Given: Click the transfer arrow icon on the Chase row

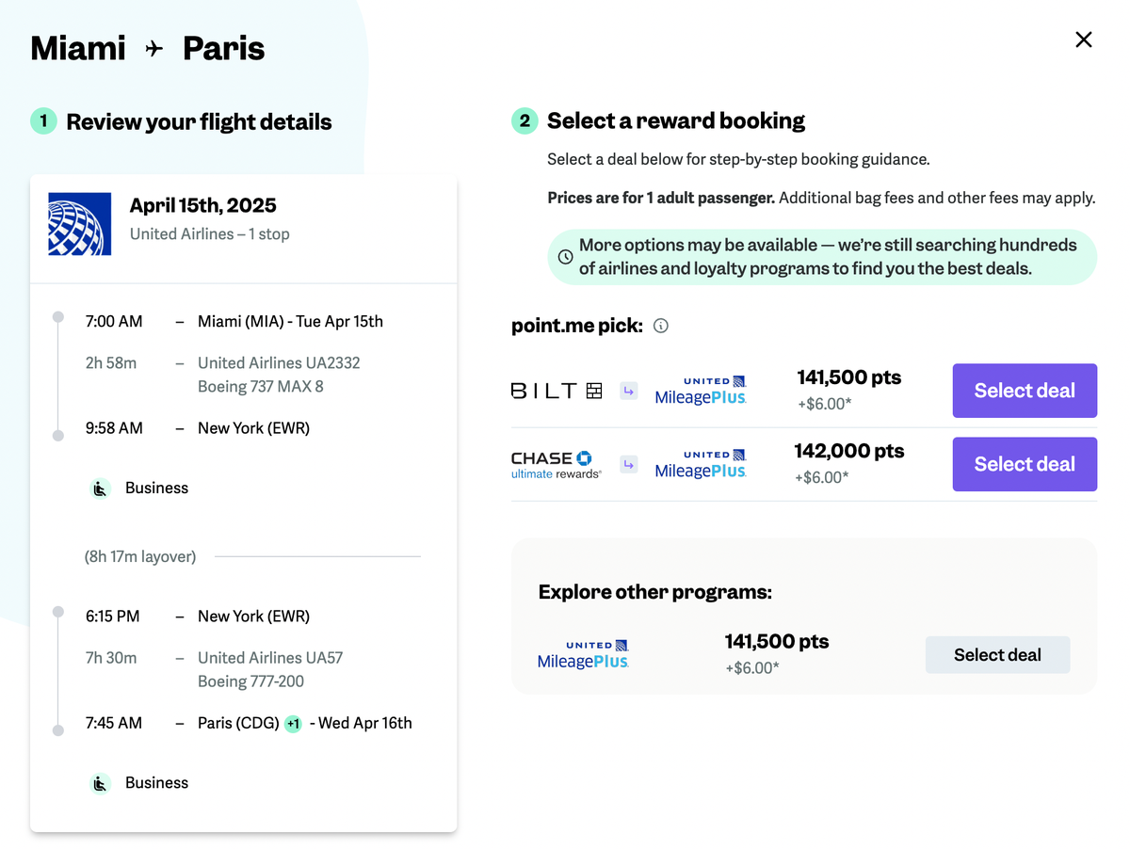Looking at the screenshot, I should (629, 464).
